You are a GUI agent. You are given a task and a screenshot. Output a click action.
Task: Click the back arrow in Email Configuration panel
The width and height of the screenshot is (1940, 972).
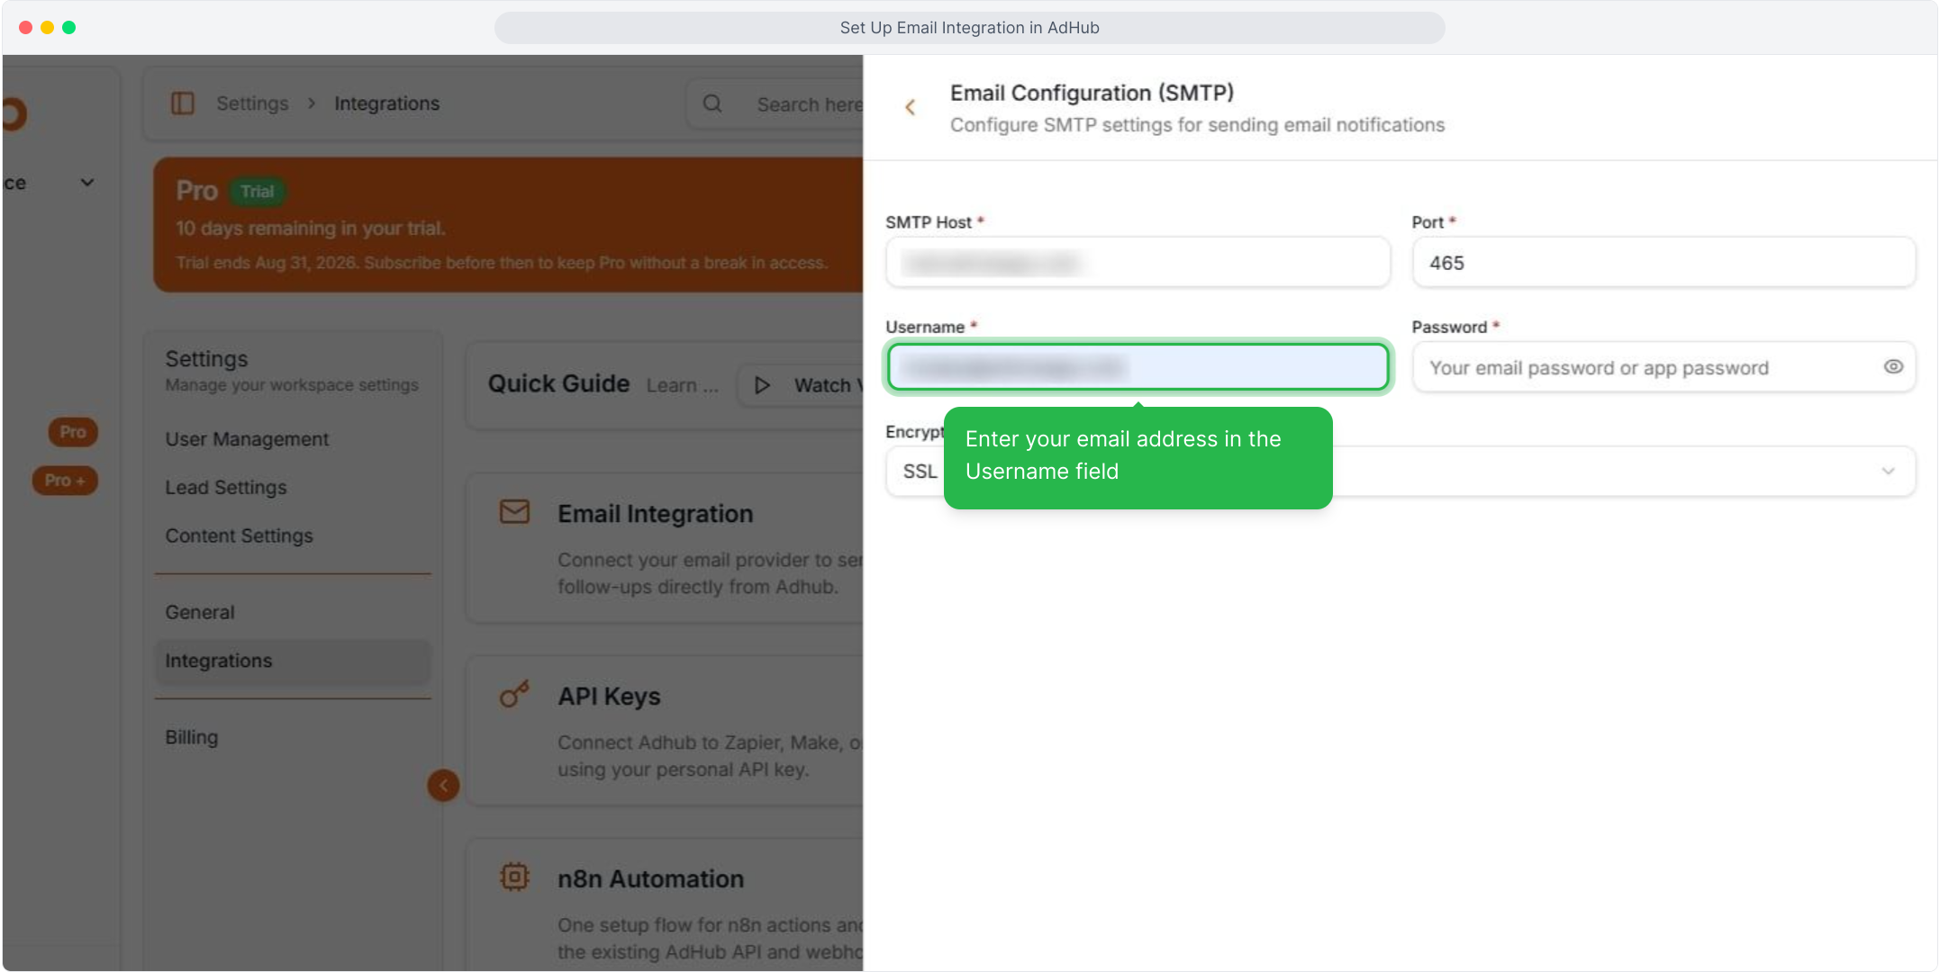pos(910,108)
